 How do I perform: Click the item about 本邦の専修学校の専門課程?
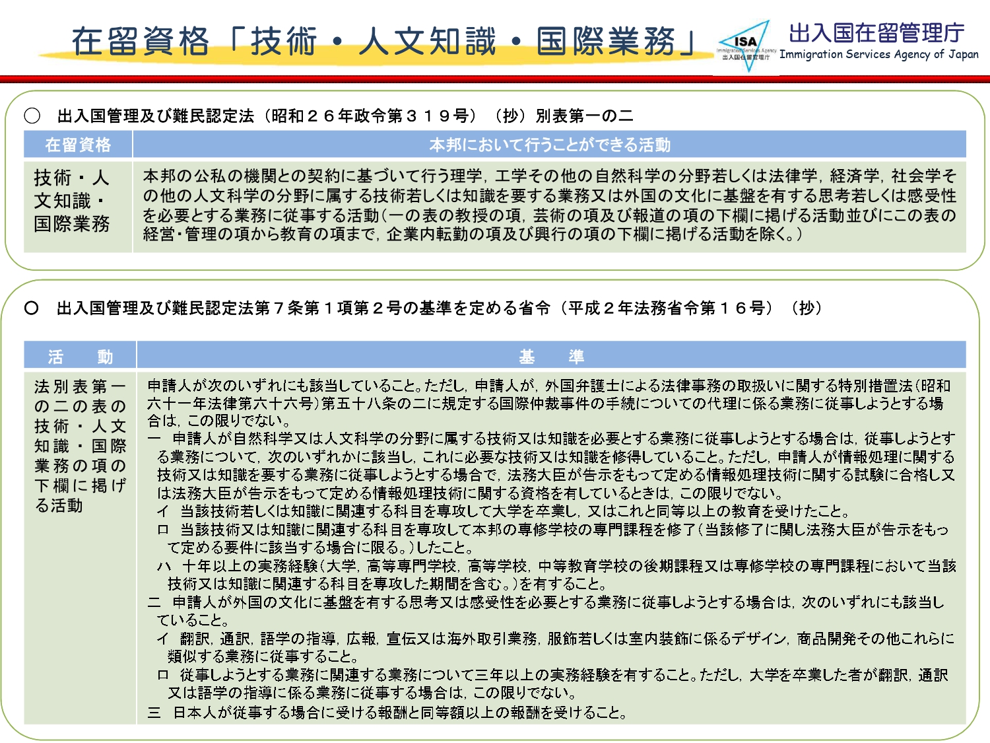pos(553,538)
